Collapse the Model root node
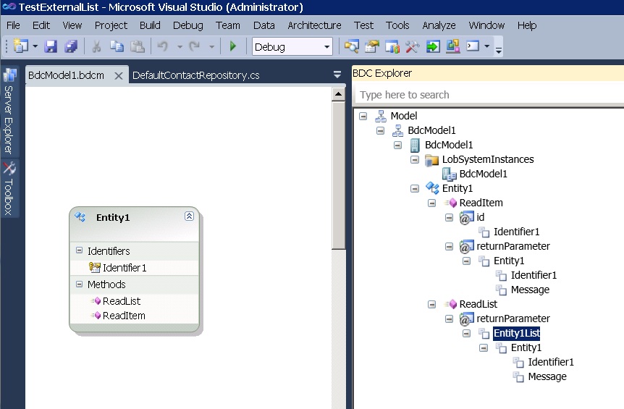Viewport: 624px width, 409px height. 363,116
